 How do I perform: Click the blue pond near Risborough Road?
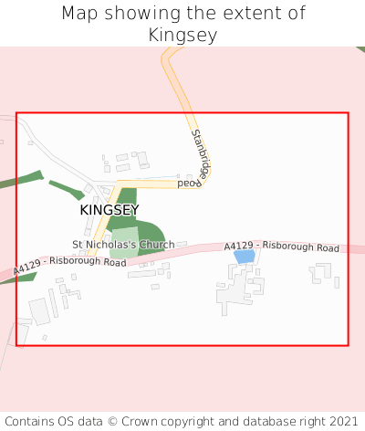[x=245, y=257]
